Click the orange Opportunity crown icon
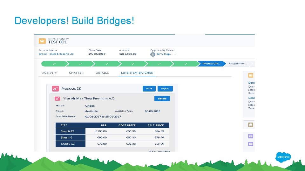 pyautogui.click(x=42, y=41)
